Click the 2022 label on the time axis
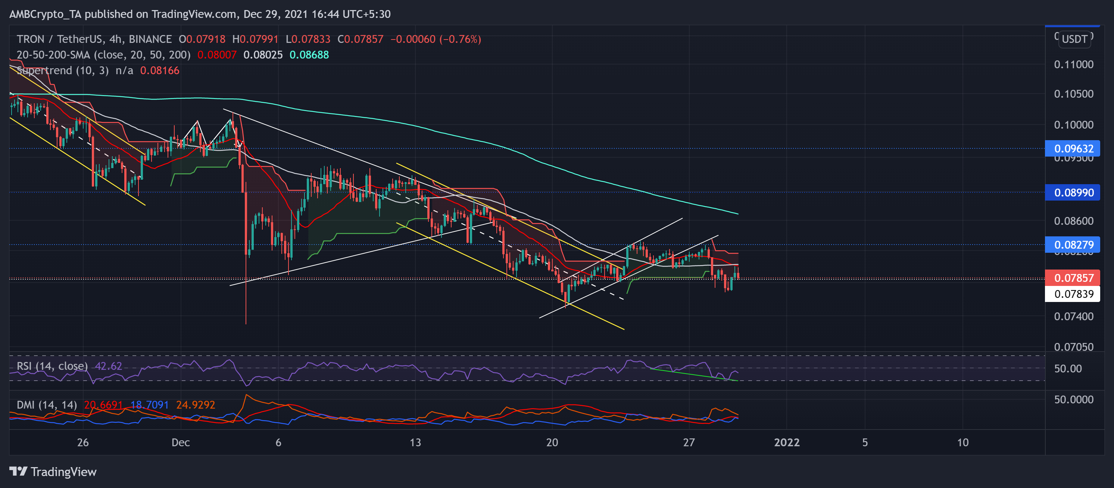The width and height of the screenshot is (1114, 488). click(787, 442)
